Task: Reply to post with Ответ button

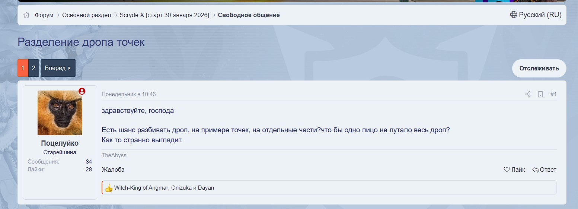Action: [x=544, y=170]
